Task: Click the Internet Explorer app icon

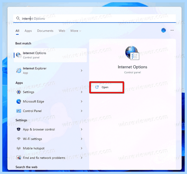Action: [x=19, y=71]
